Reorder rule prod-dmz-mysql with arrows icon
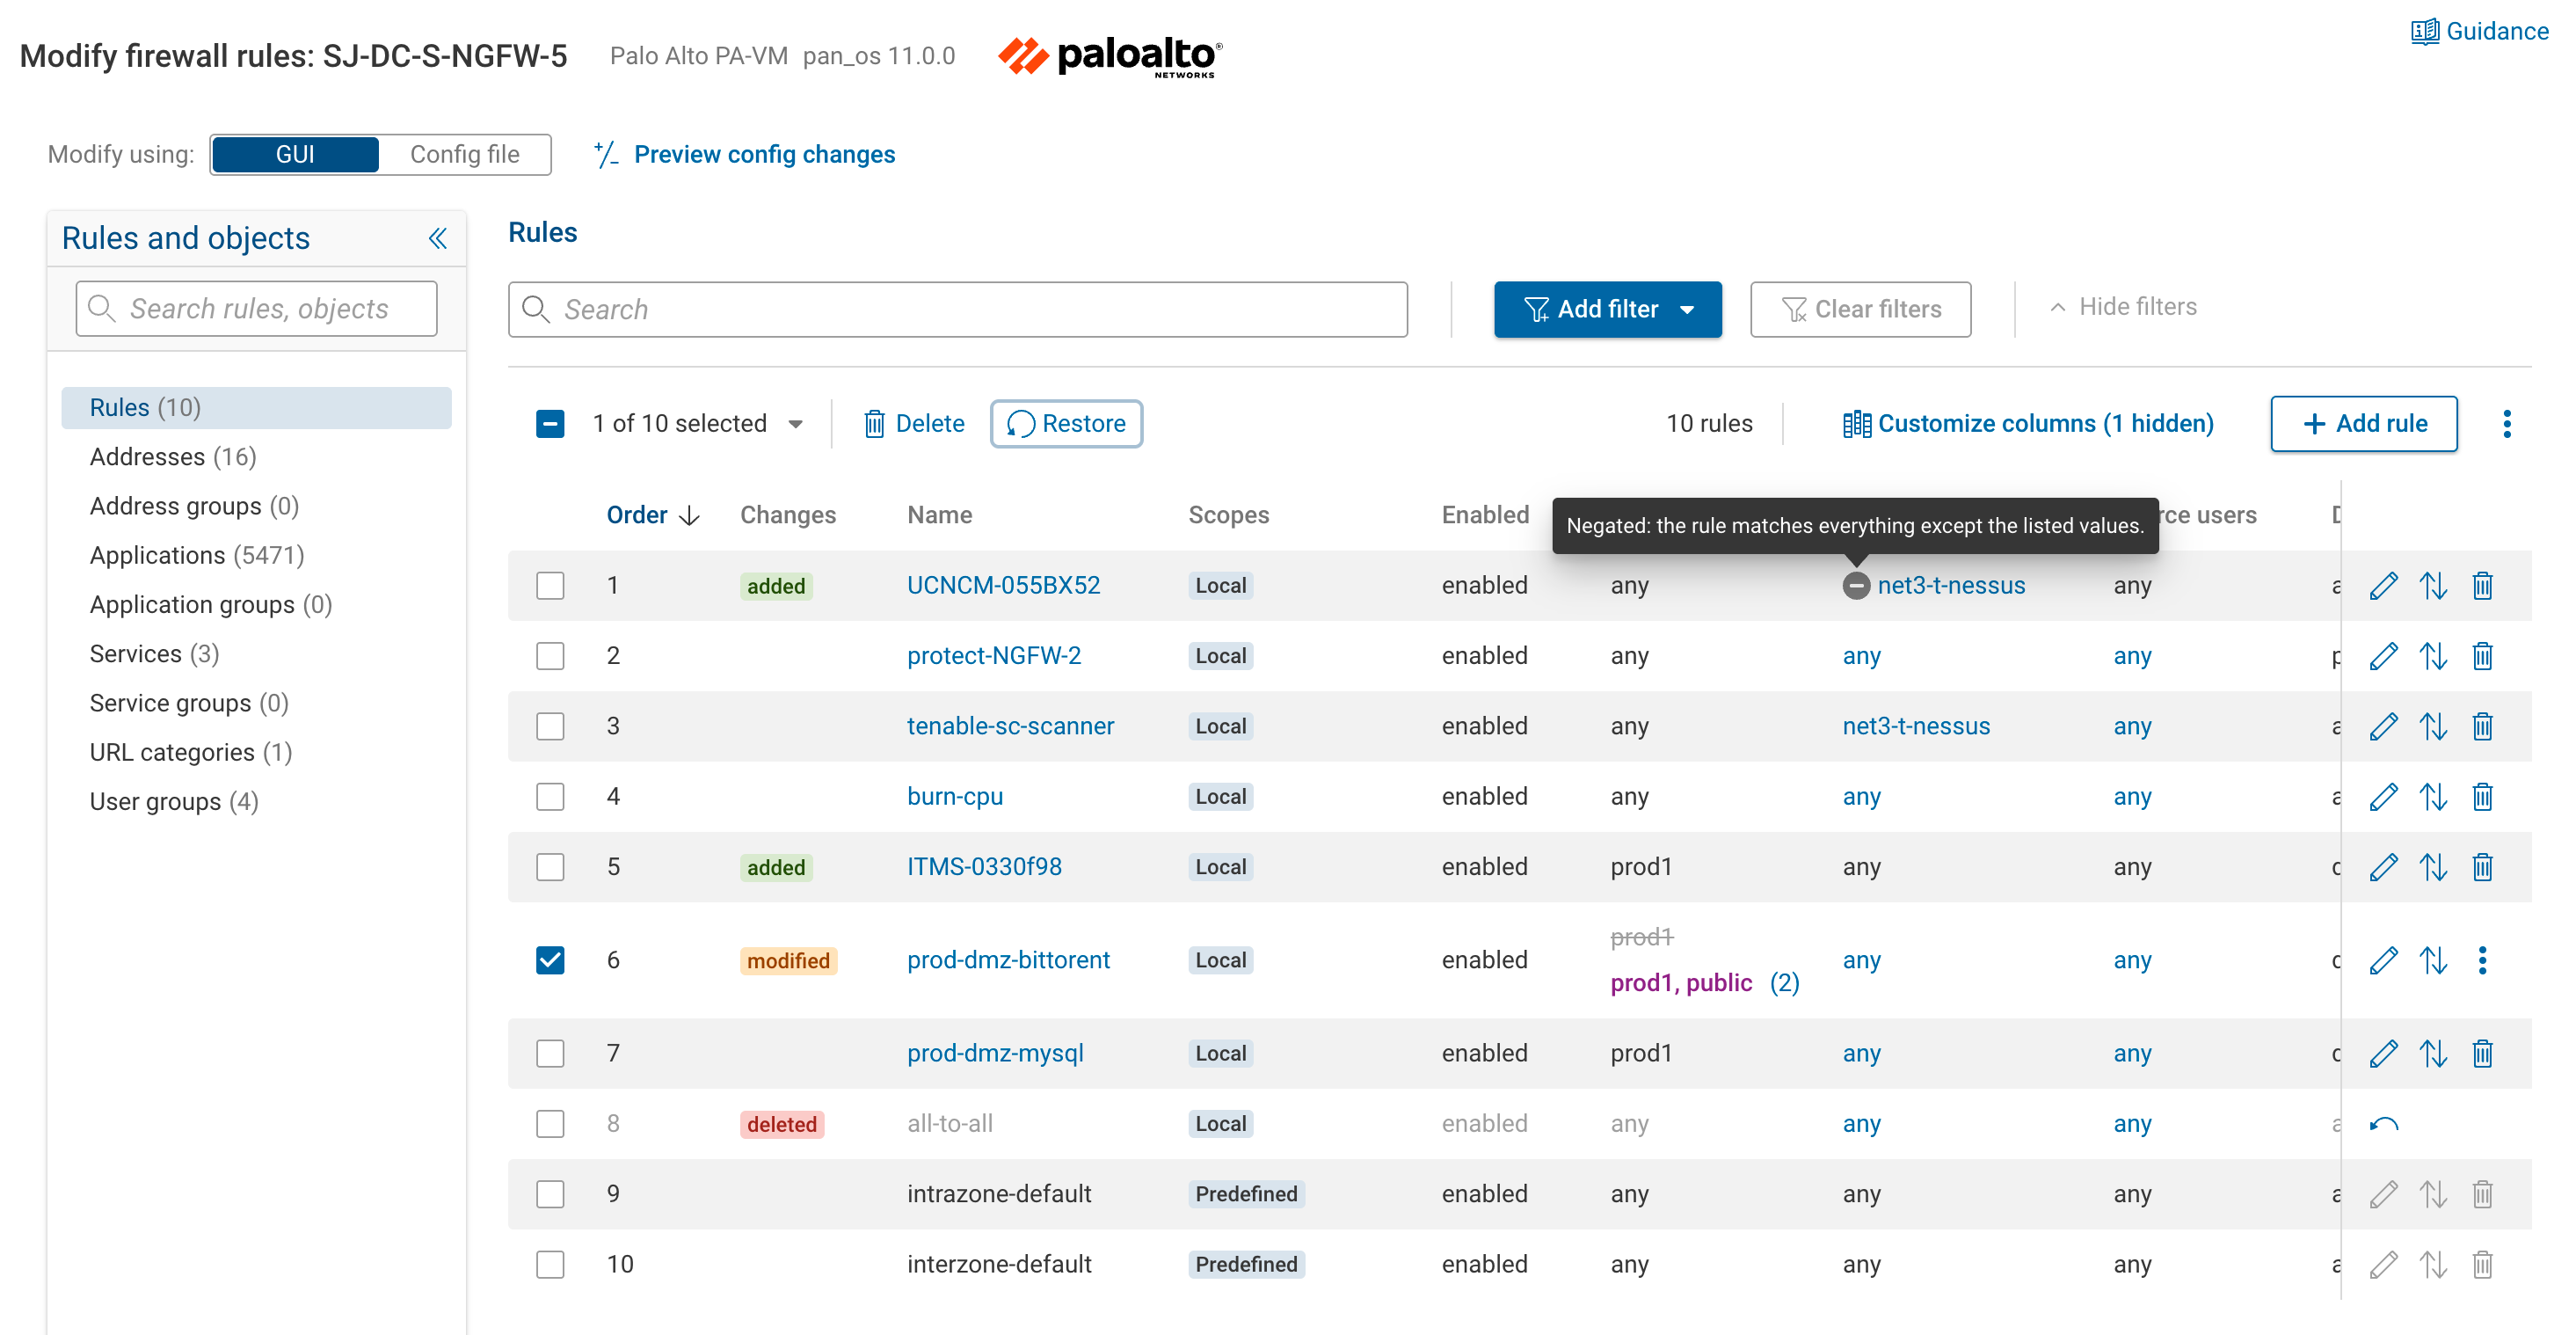 tap(2433, 1053)
